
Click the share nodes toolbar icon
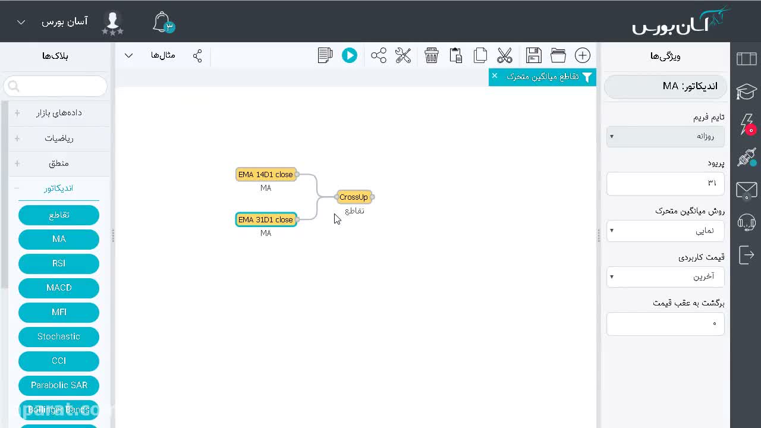[379, 55]
